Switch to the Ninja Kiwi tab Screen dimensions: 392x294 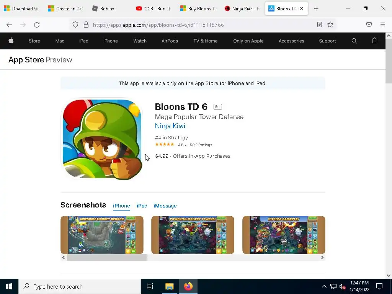(242, 9)
